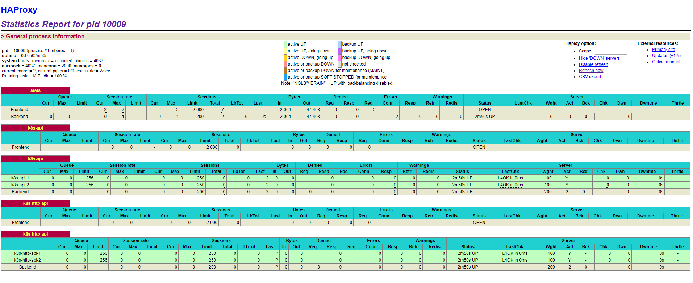Click the 'backup UP' legend color swatch

point(340,44)
